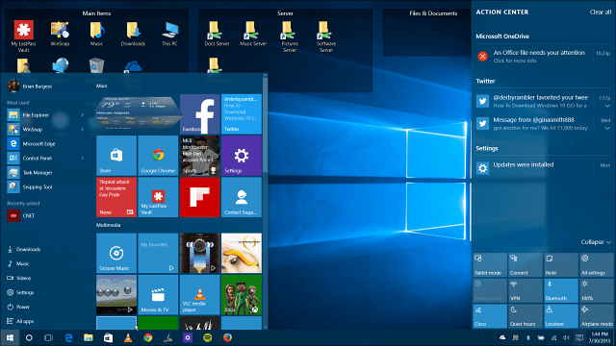Viewport: 616px width, 346px height.
Task: Expand the Control Panel jump list arrow
Action: (83, 158)
